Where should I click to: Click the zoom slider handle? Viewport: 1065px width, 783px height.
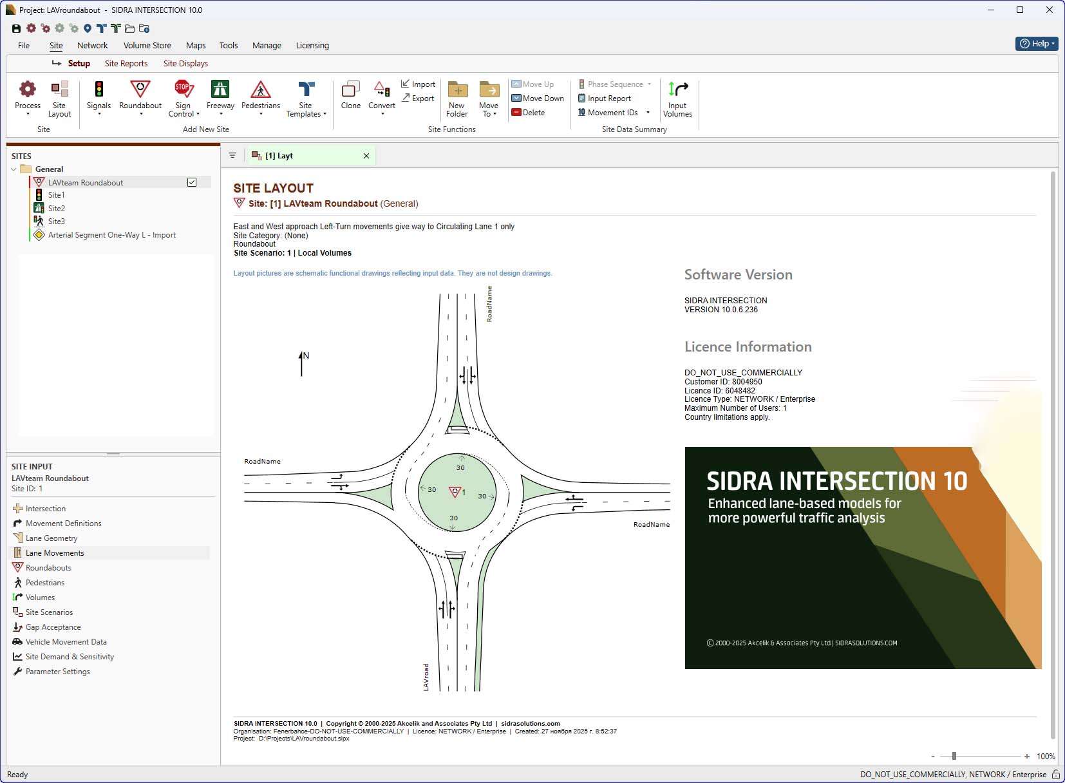pos(954,756)
